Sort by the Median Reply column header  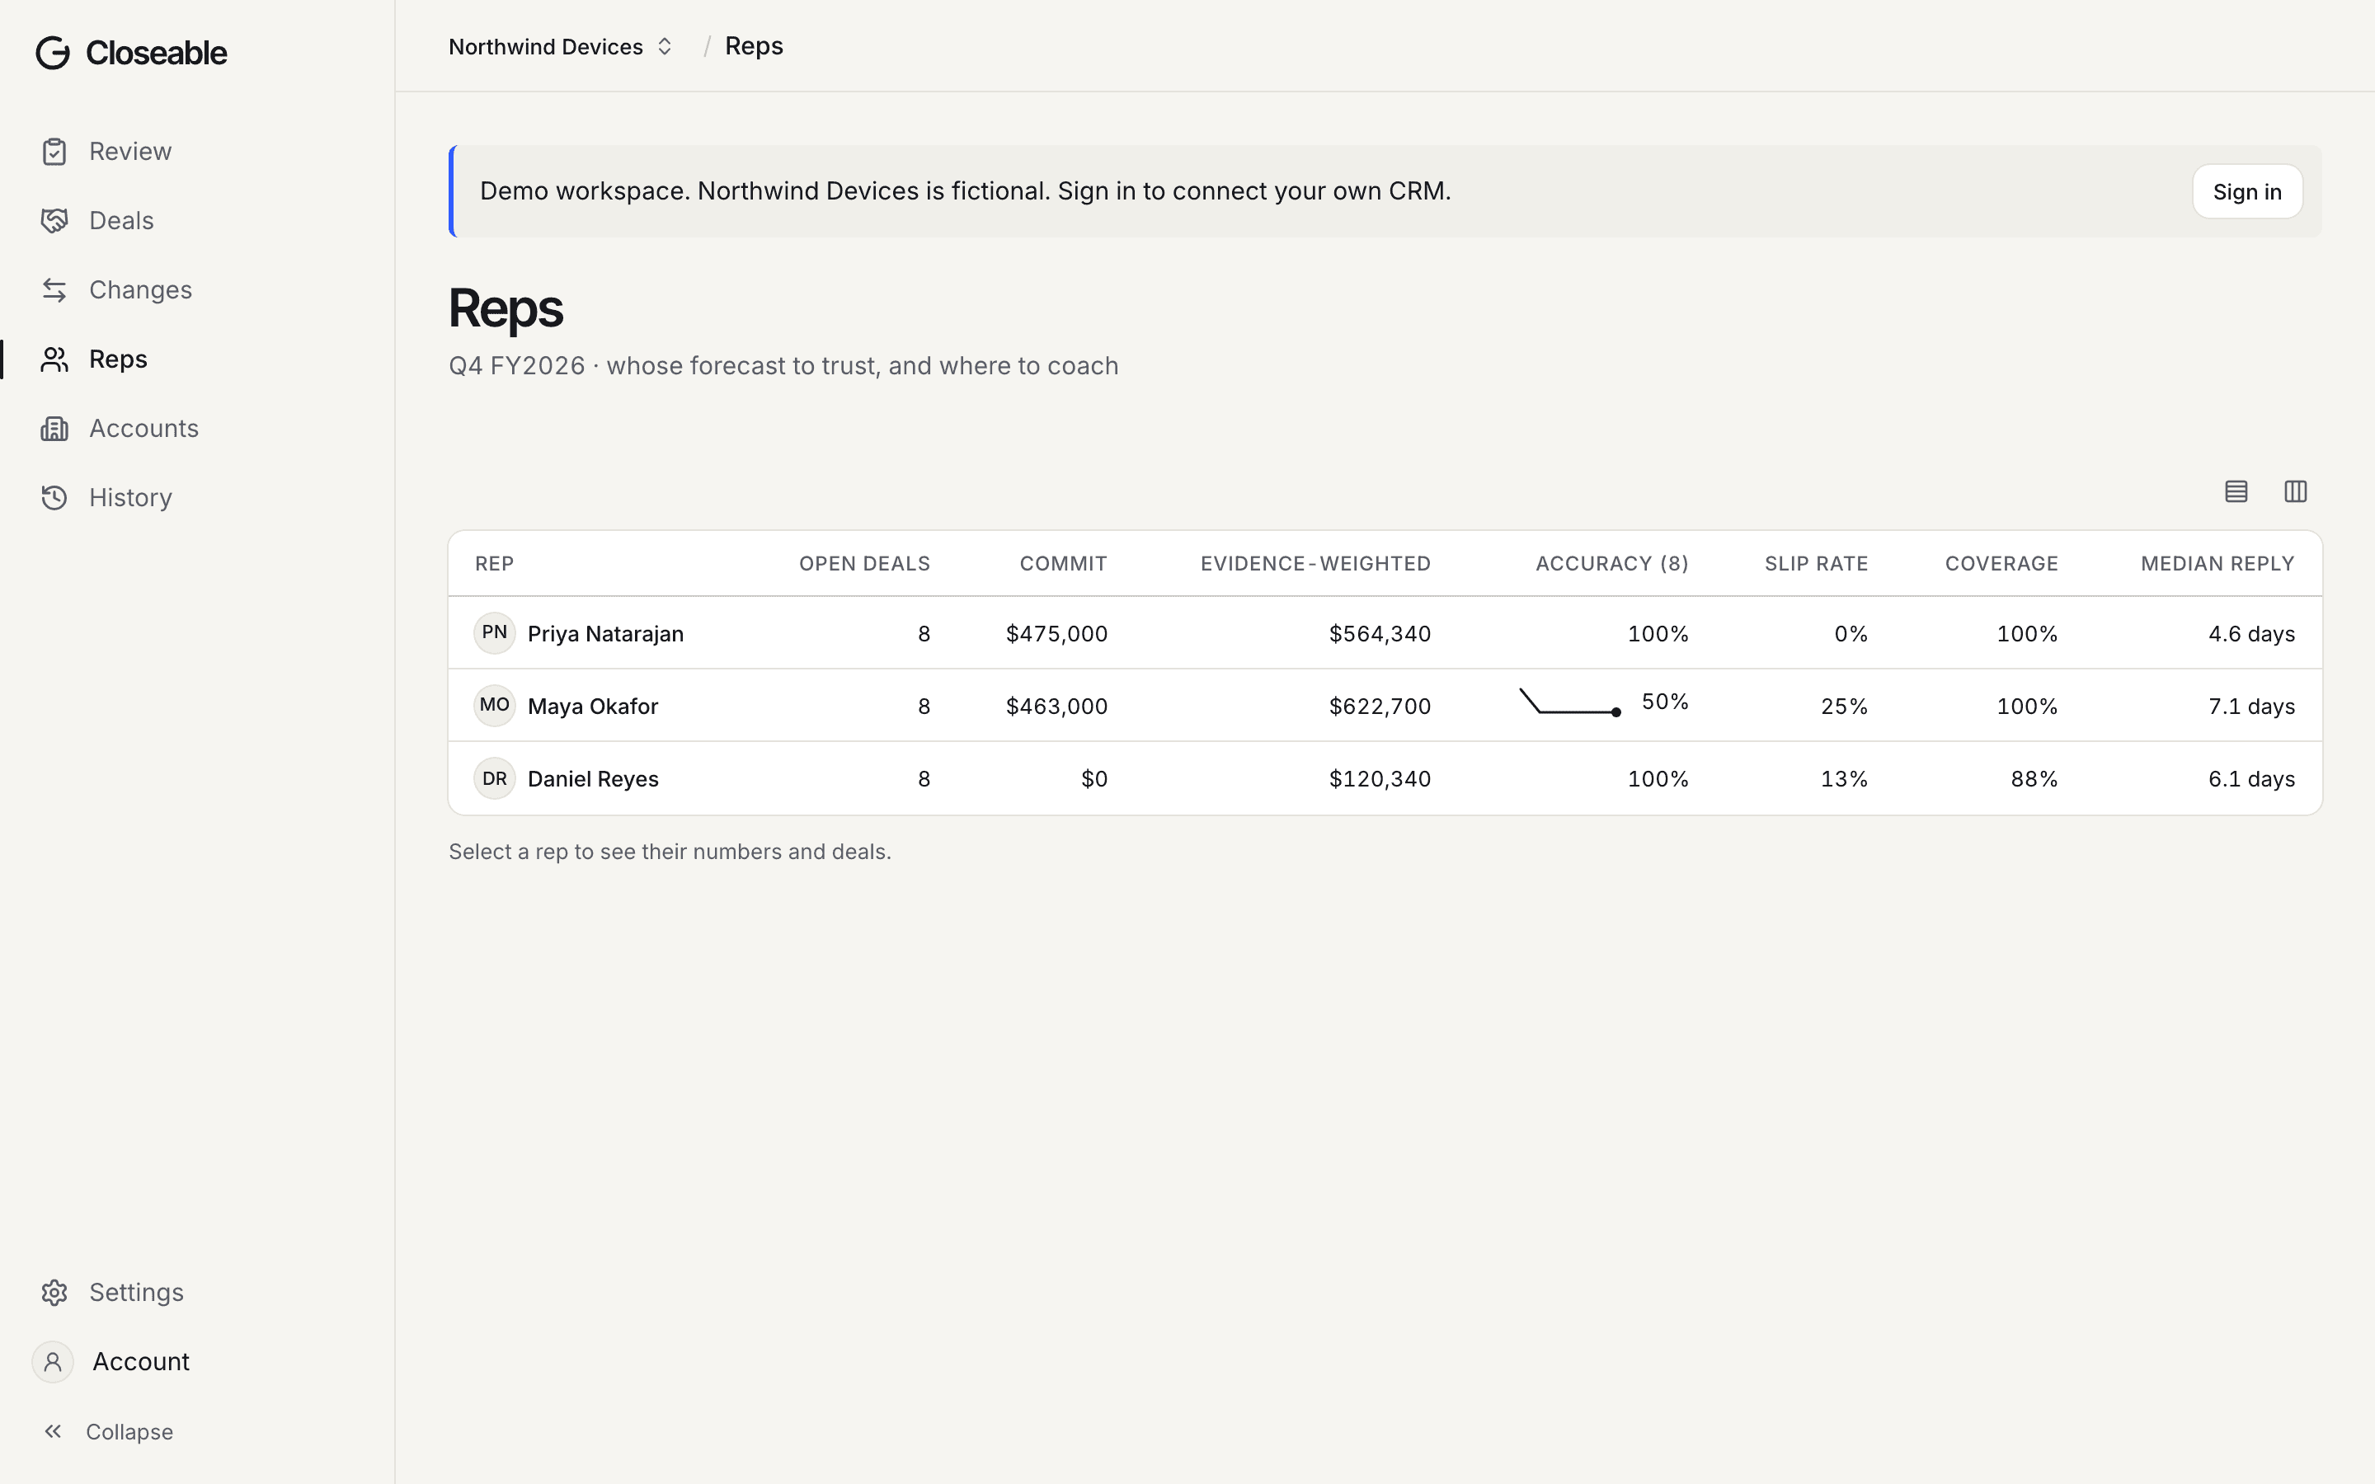pos(2217,565)
